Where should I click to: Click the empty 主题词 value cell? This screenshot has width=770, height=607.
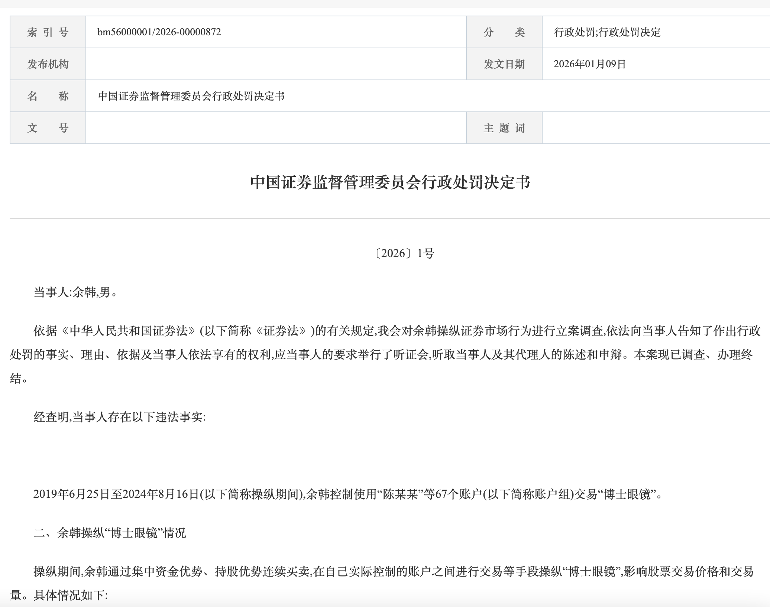click(656, 128)
